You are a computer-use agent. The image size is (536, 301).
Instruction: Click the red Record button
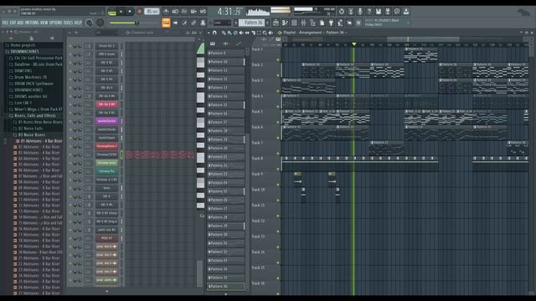(x=140, y=12)
